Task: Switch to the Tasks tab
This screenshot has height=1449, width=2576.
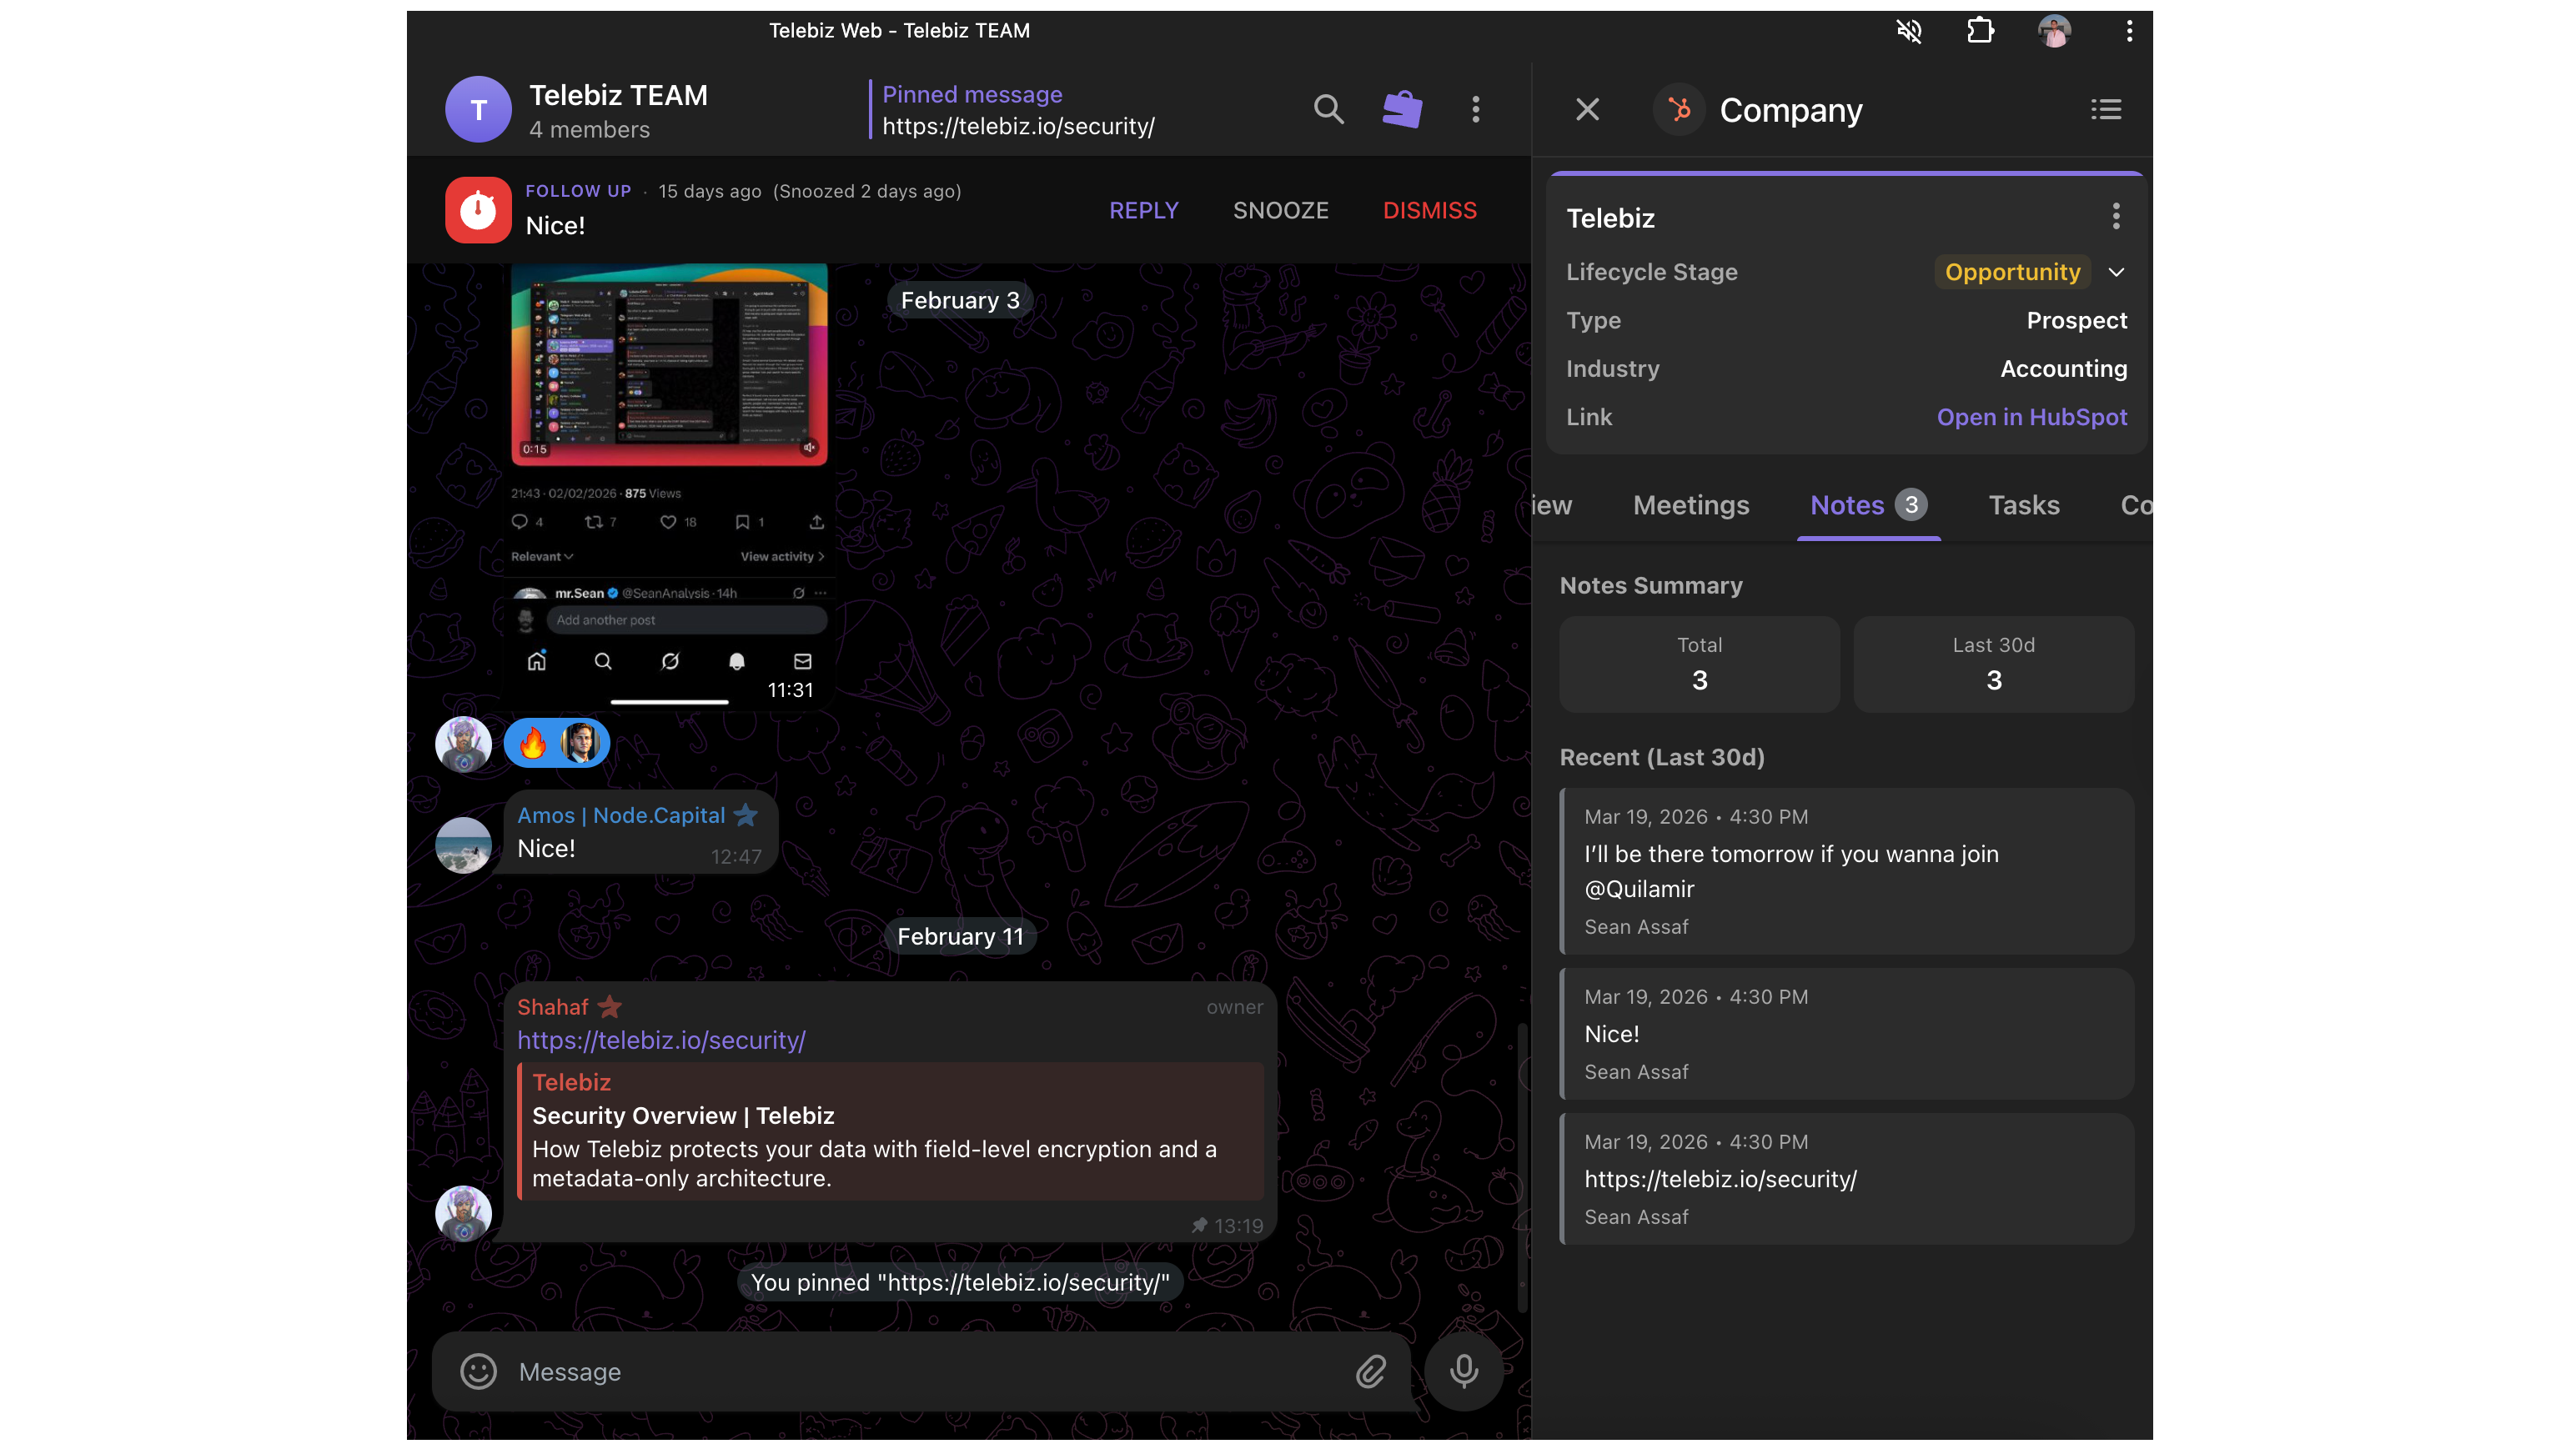Action: tap(2024, 505)
